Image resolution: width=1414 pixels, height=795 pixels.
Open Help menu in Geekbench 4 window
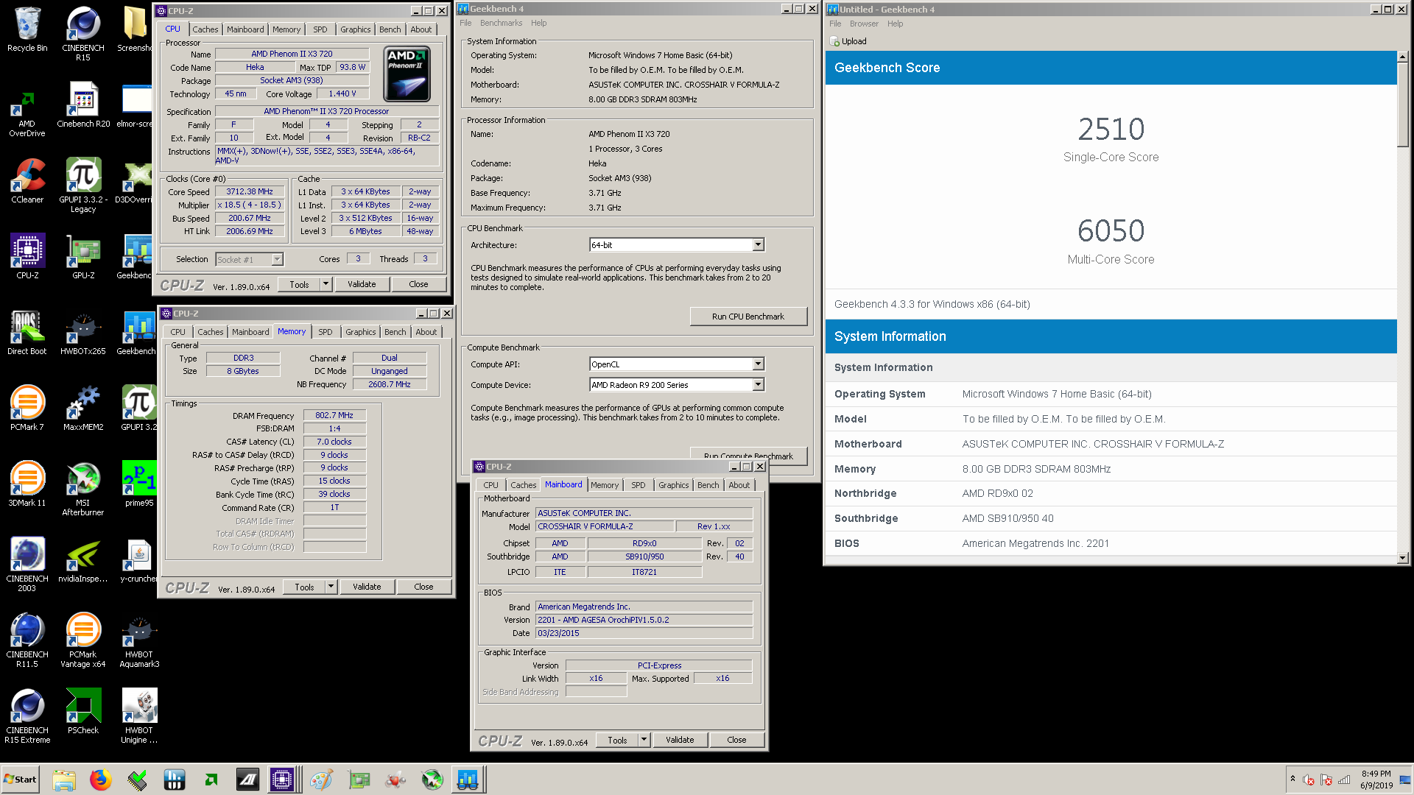[539, 23]
